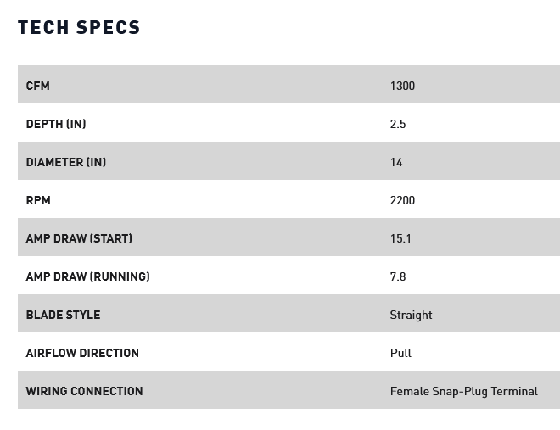Click the TECH SPECS heading
Image resolution: width=560 pixels, height=430 pixels.
pos(79,27)
